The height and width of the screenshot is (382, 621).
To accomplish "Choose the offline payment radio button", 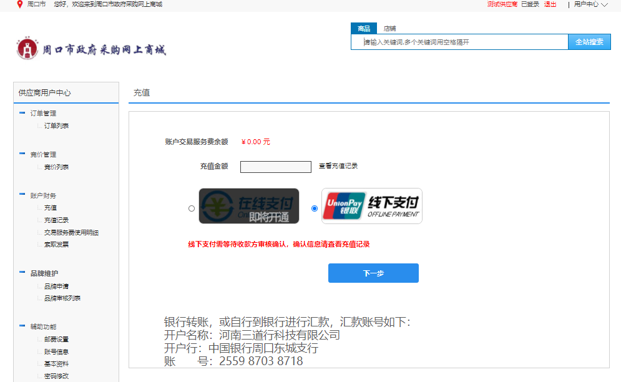I will [x=315, y=208].
